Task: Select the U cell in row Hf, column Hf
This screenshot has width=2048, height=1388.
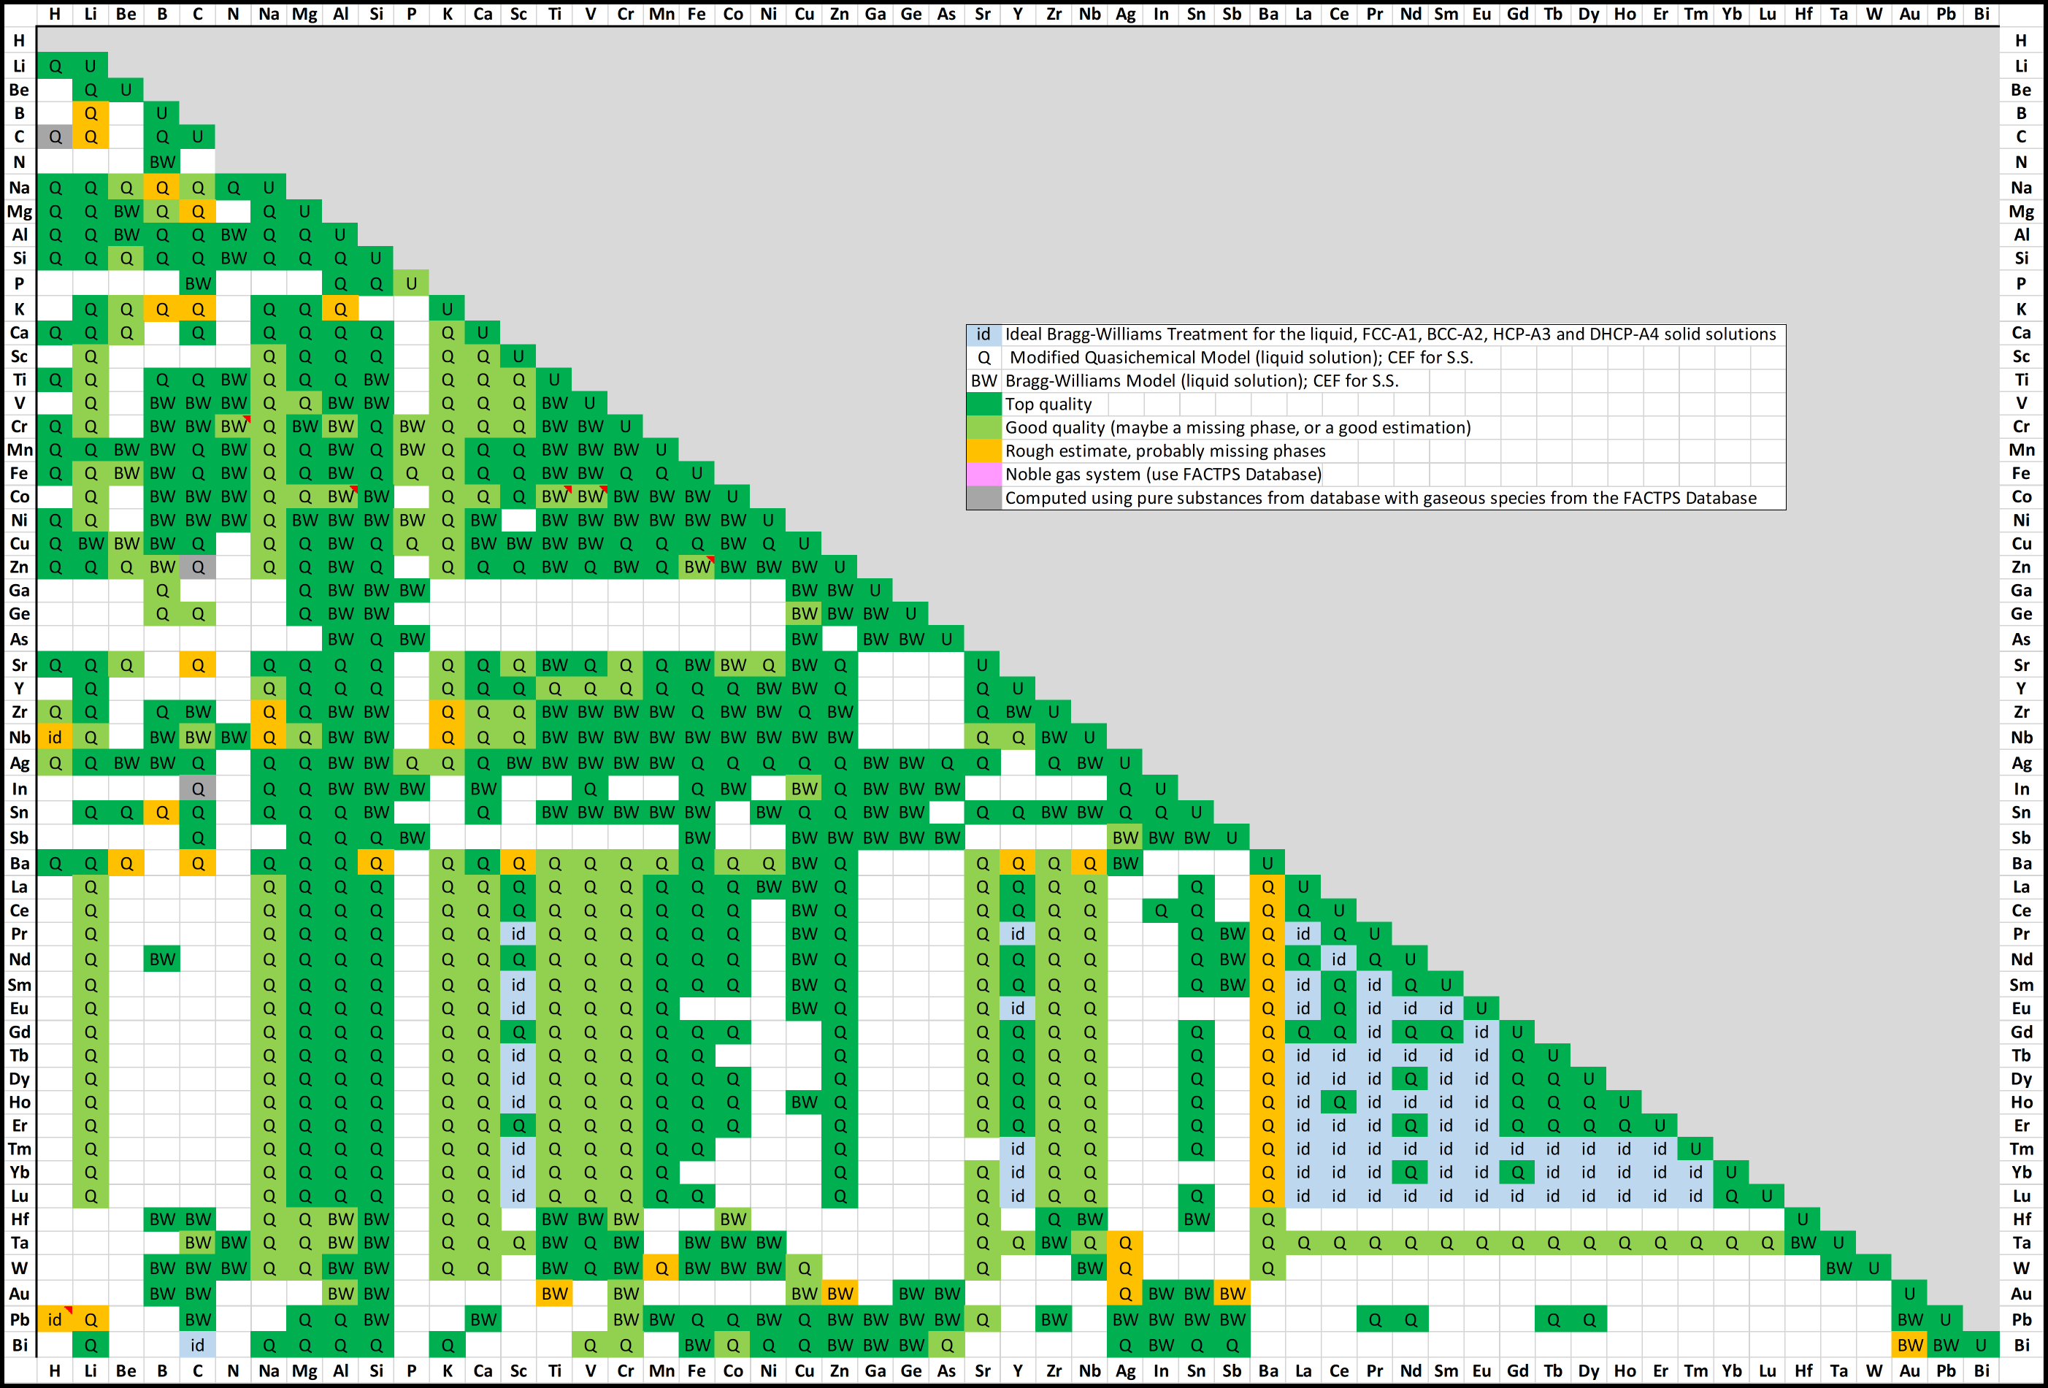Action: tap(1802, 1219)
